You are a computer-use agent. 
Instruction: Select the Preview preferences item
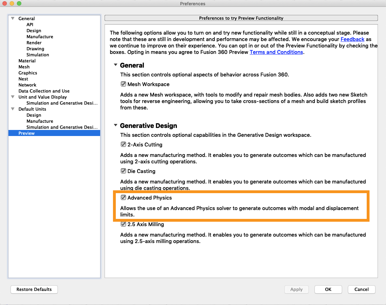[x=54, y=133]
